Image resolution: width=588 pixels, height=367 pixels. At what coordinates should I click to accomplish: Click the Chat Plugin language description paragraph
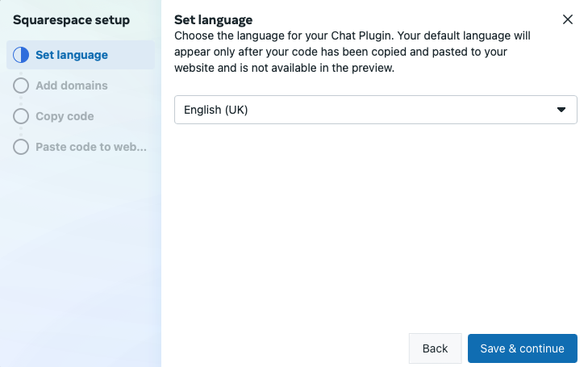(352, 52)
